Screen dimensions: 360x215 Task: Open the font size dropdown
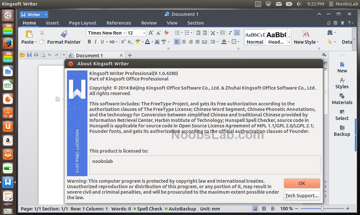pos(144,33)
